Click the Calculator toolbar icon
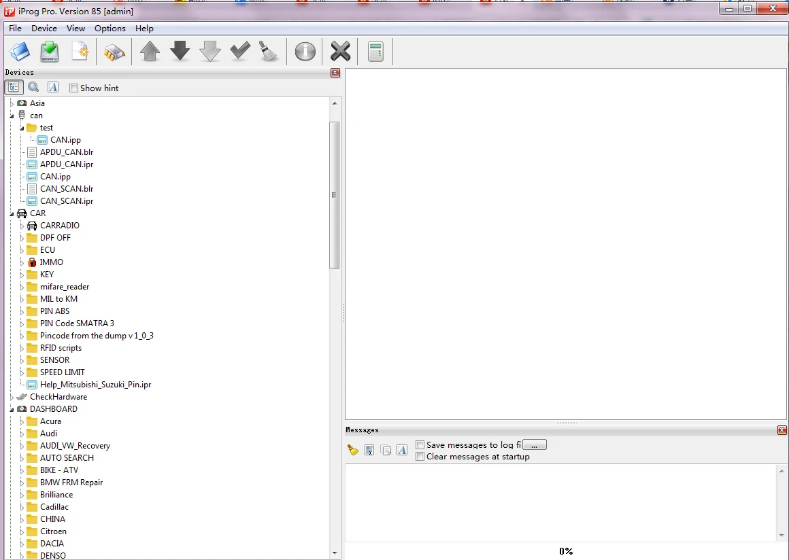 pos(375,52)
